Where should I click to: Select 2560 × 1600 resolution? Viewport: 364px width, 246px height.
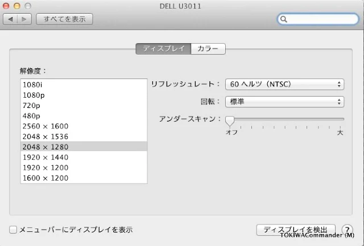[84, 126]
